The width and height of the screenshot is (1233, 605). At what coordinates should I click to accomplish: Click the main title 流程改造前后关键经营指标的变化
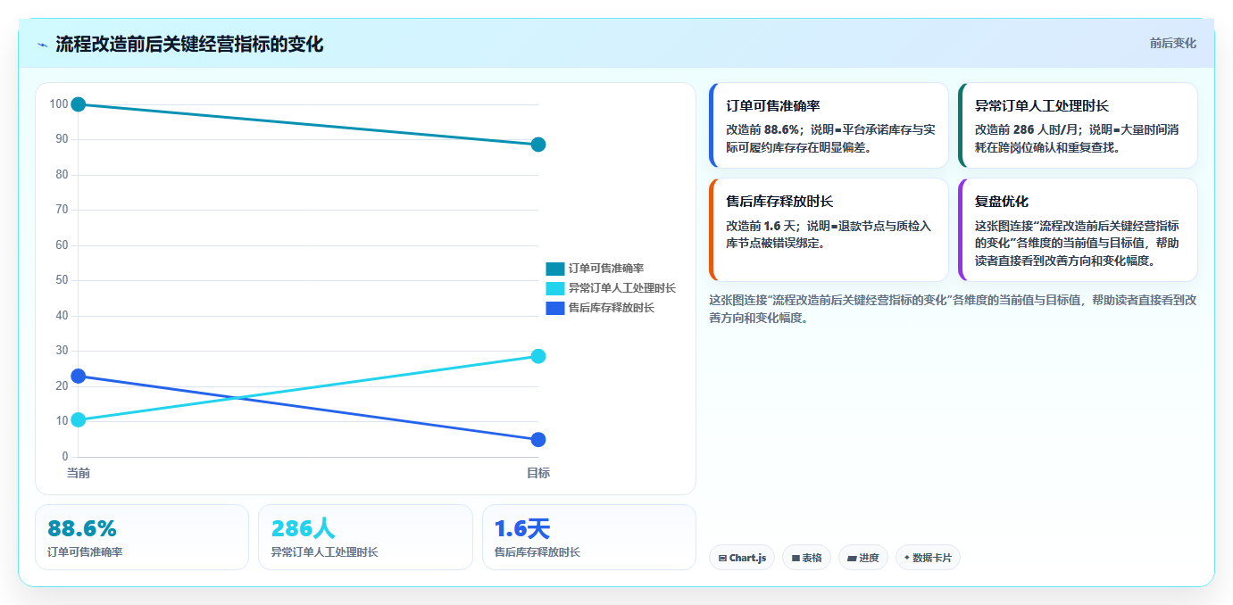(189, 44)
